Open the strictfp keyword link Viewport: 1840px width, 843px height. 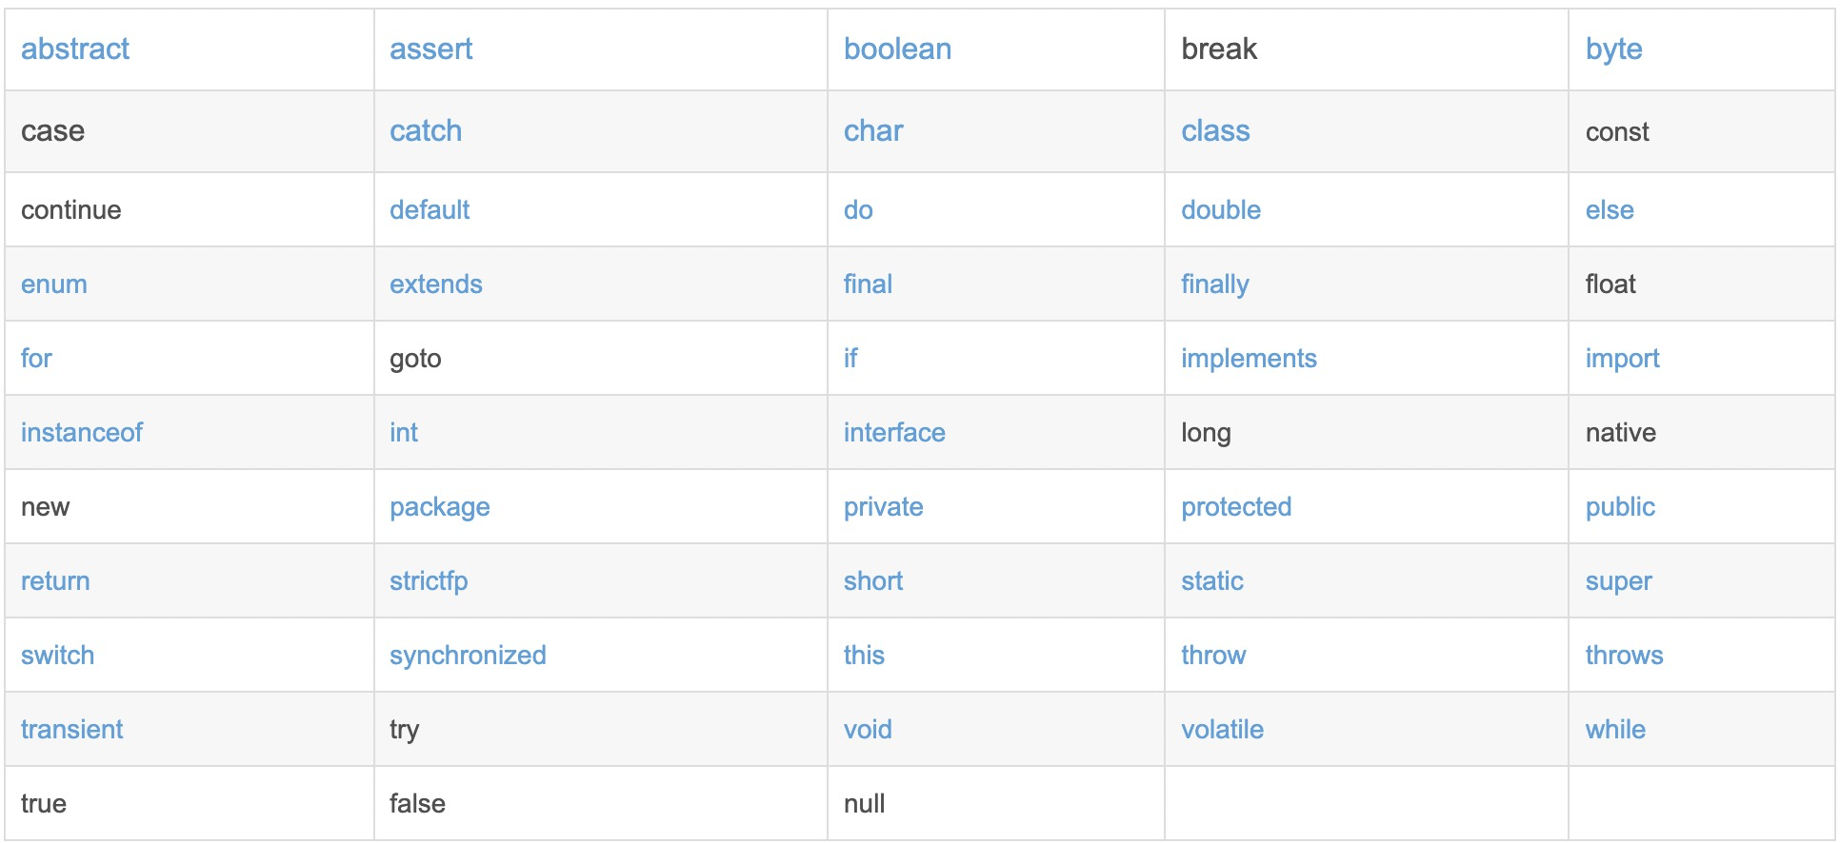[x=429, y=581]
